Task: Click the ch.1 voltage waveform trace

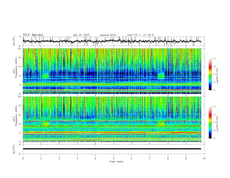Action: pyautogui.click(x=112, y=41)
